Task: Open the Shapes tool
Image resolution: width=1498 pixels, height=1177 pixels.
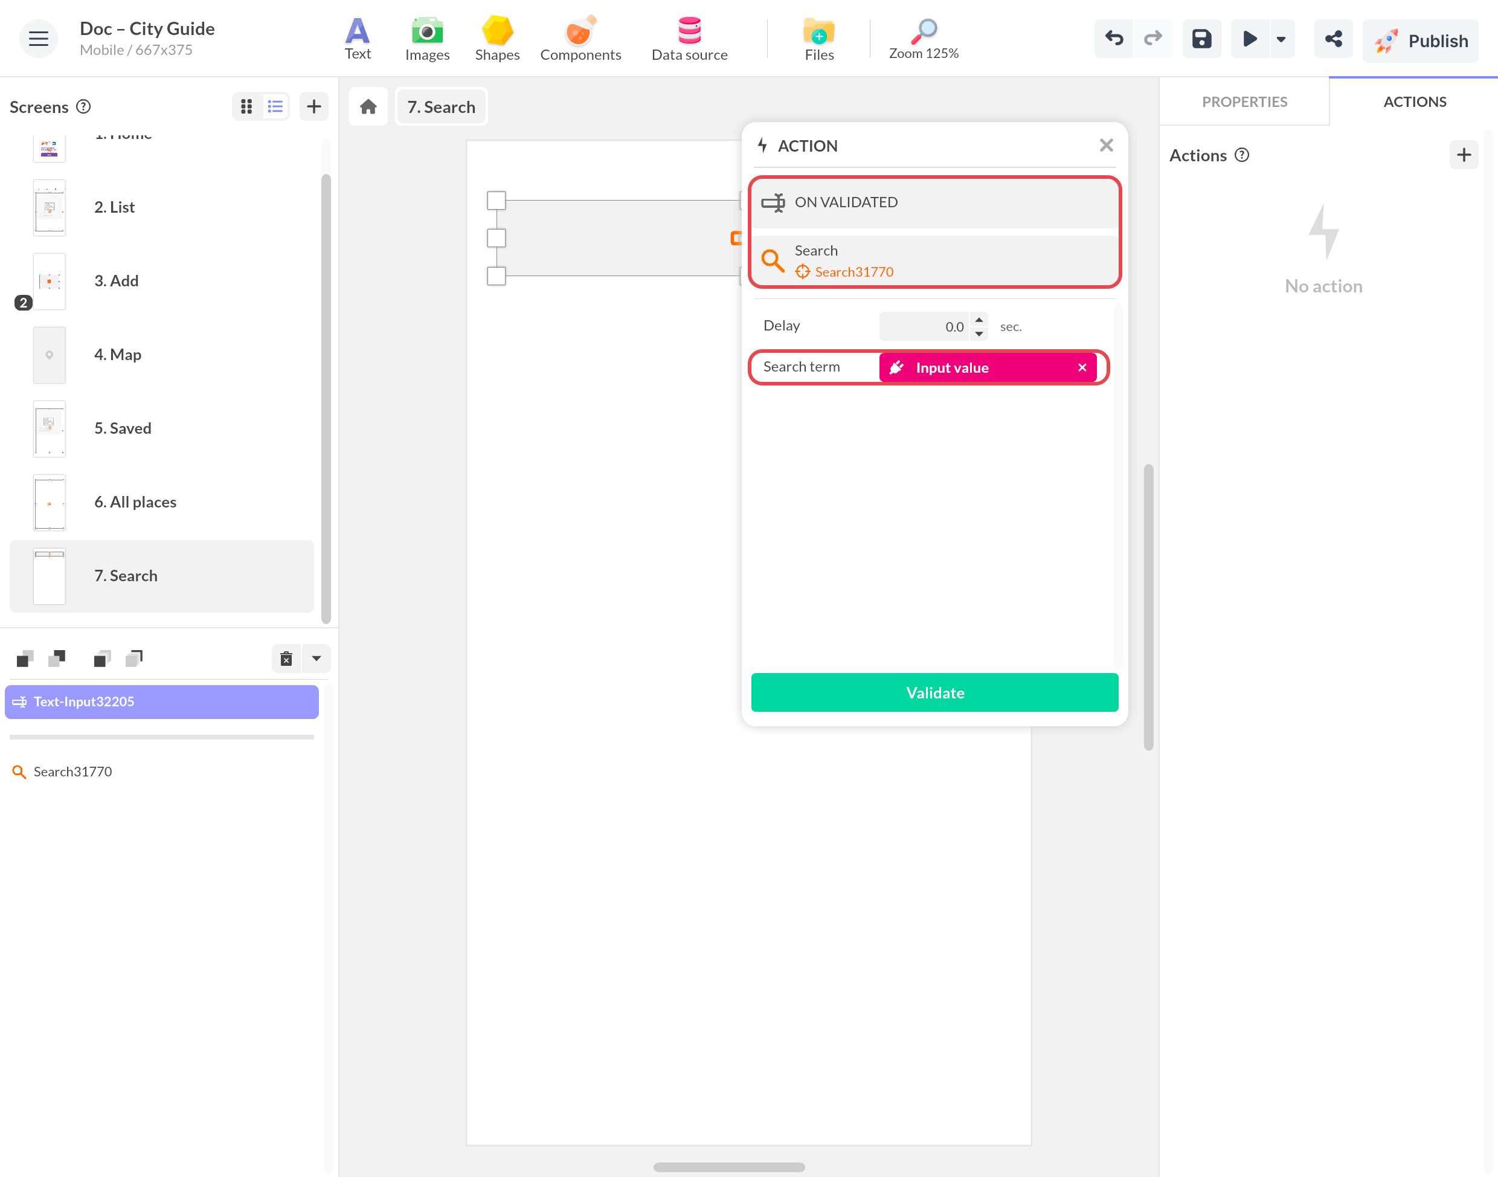Action: (x=497, y=39)
